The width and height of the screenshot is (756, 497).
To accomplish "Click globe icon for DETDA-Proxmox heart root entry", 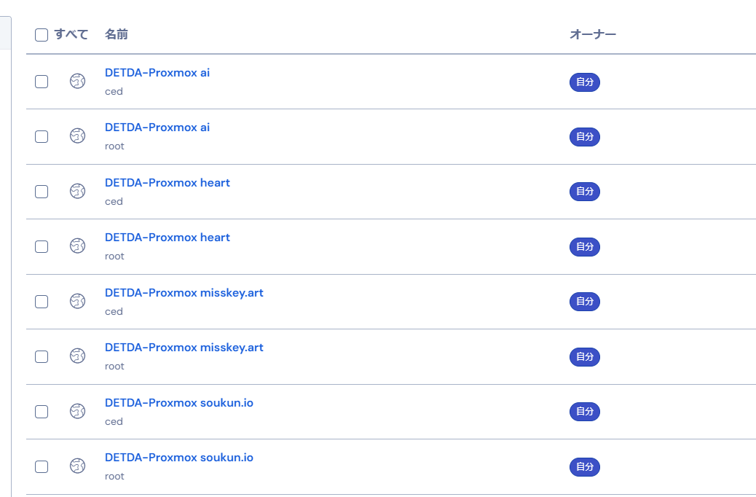I will click(78, 246).
